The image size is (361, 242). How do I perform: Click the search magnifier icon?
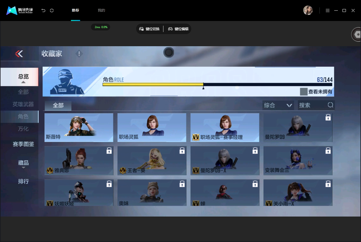coord(331,105)
